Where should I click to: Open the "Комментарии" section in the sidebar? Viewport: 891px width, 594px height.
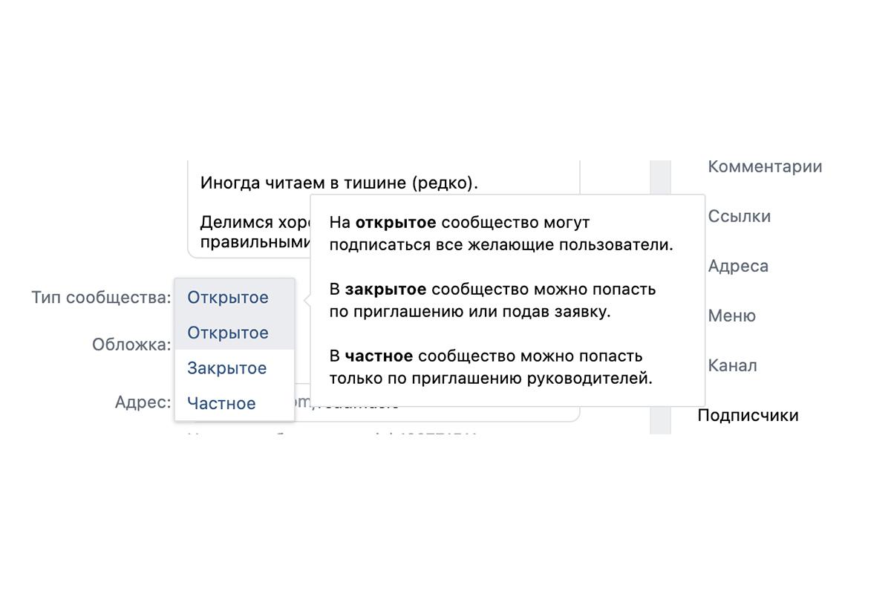pyautogui.click(x=766, y=166)
